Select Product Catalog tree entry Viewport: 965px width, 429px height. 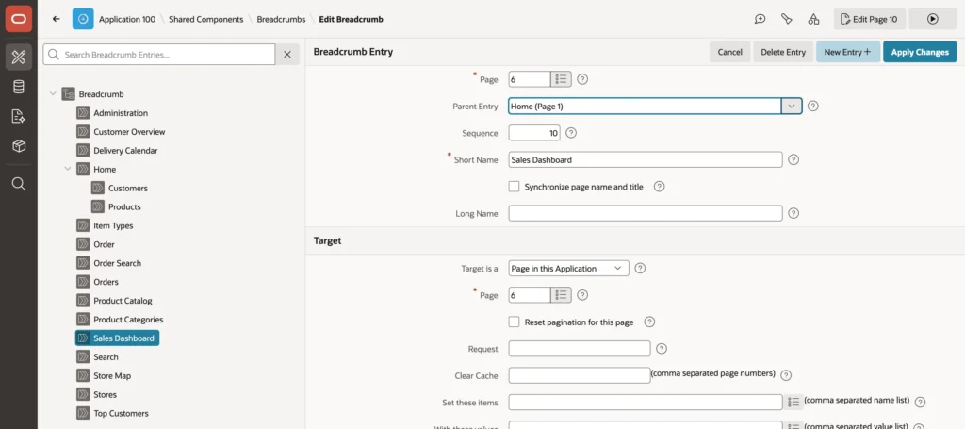[123, 301]
